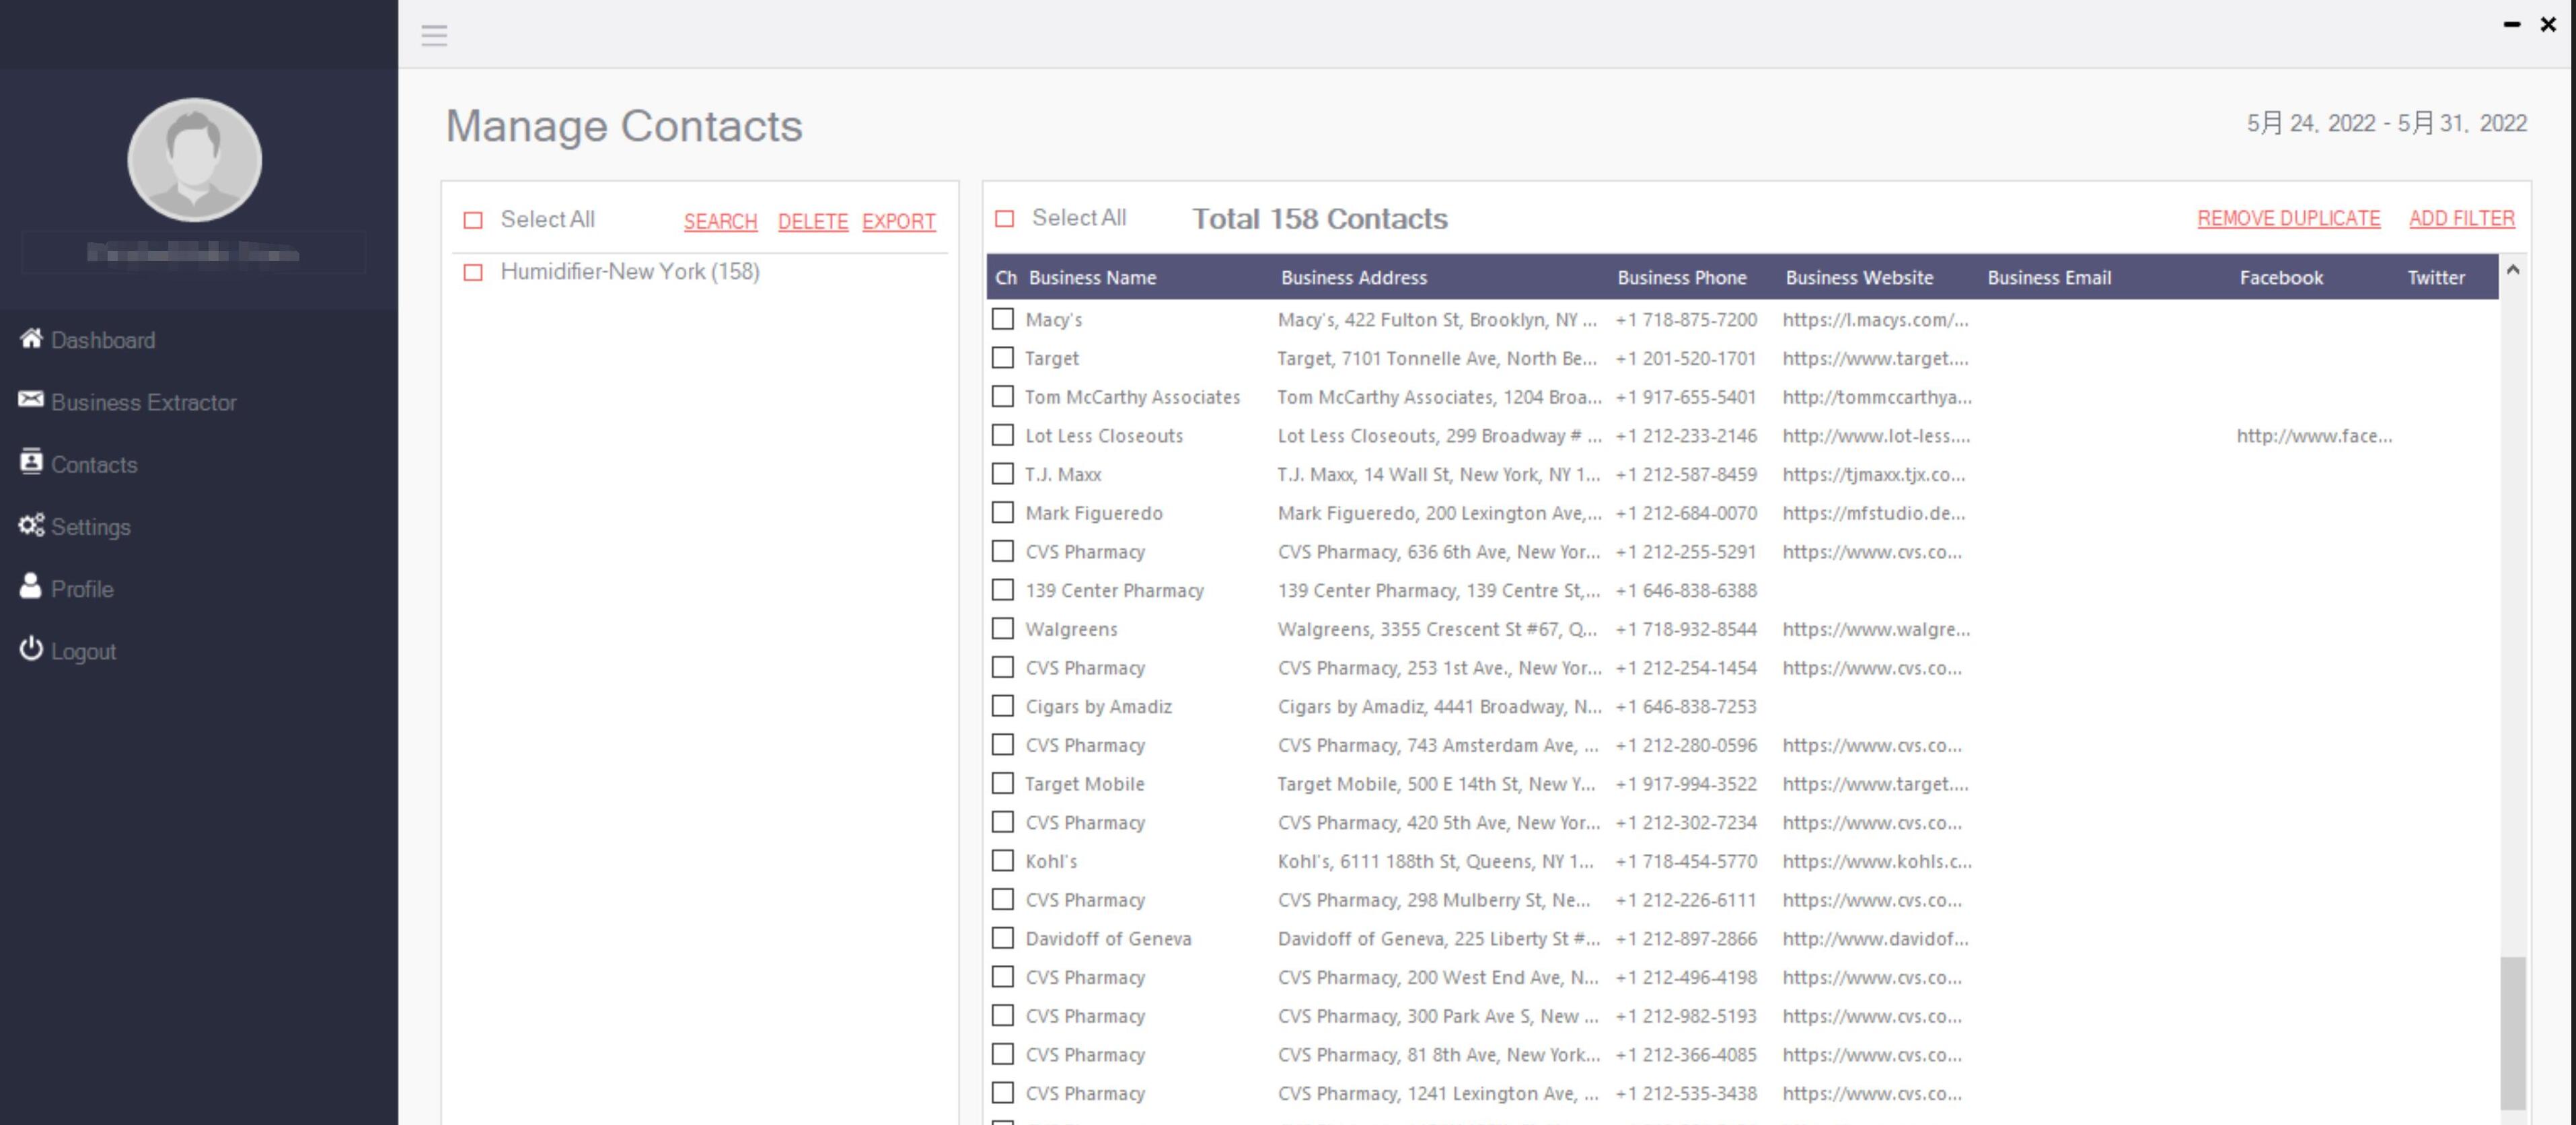Click Davidoff of Geneva website cell
Image resolution: width=2576 pixels, height=1125 pixels.
point(1875,938)
